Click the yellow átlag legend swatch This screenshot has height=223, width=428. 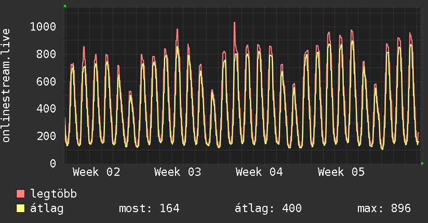21,209
